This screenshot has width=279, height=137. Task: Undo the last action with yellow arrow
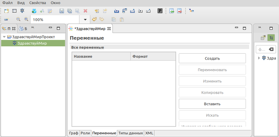[x=94, y=19]
